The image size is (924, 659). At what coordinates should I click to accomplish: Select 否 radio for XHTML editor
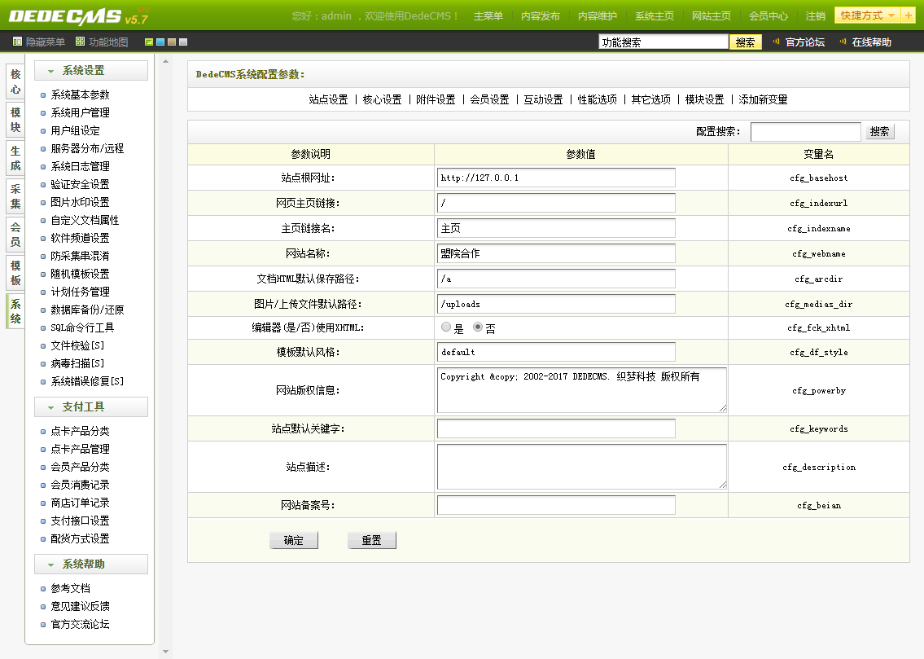[478, 327]
